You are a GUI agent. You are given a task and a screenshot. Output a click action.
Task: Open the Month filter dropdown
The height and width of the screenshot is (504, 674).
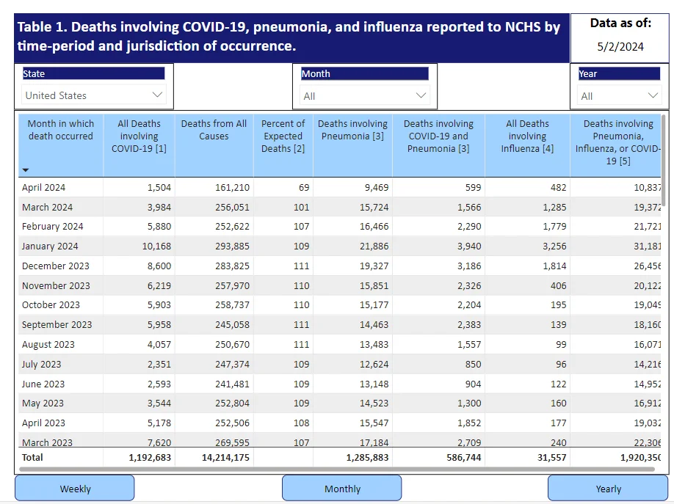(x=364, y=96)
